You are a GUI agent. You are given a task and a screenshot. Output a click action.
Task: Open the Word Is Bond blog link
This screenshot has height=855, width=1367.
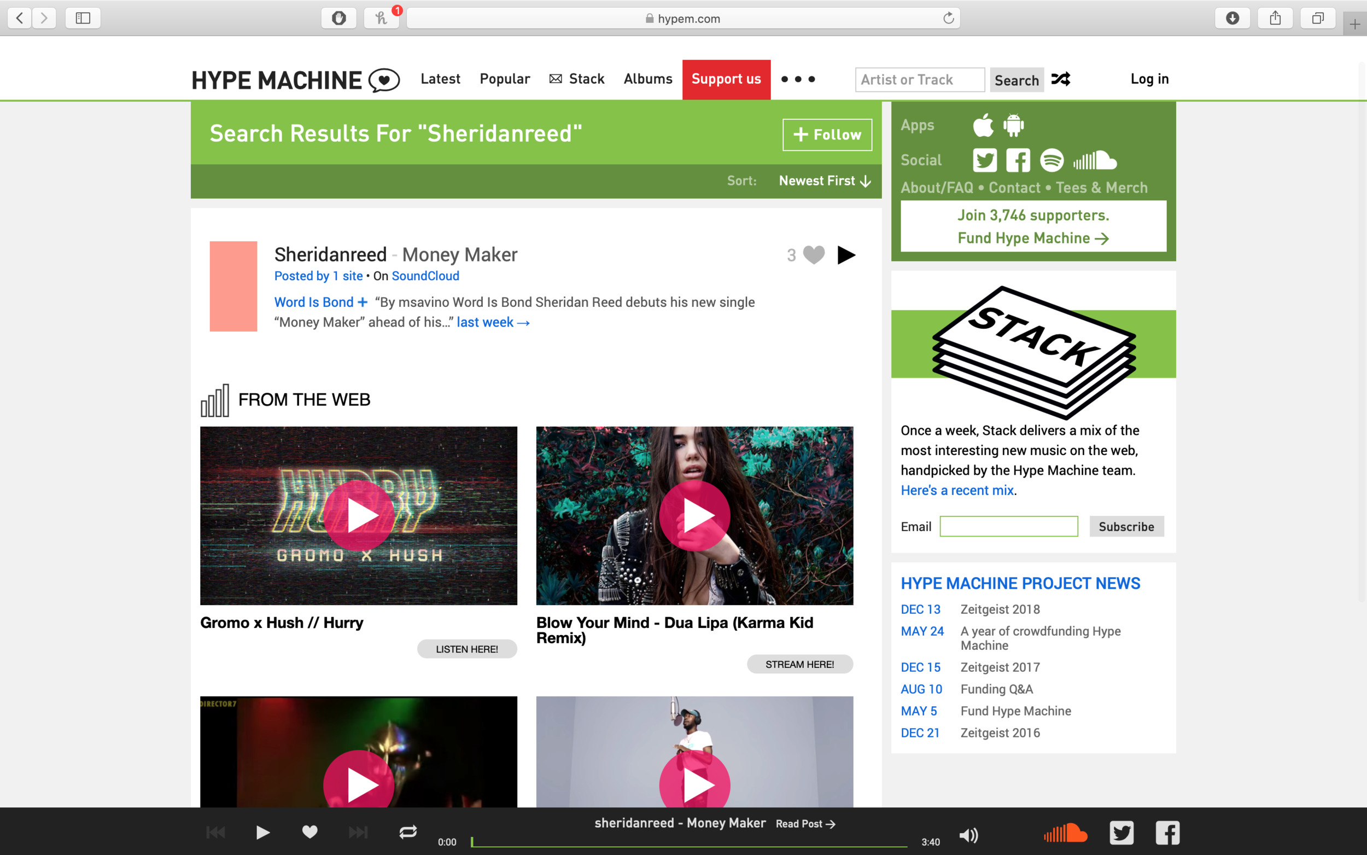click(314, 302)
